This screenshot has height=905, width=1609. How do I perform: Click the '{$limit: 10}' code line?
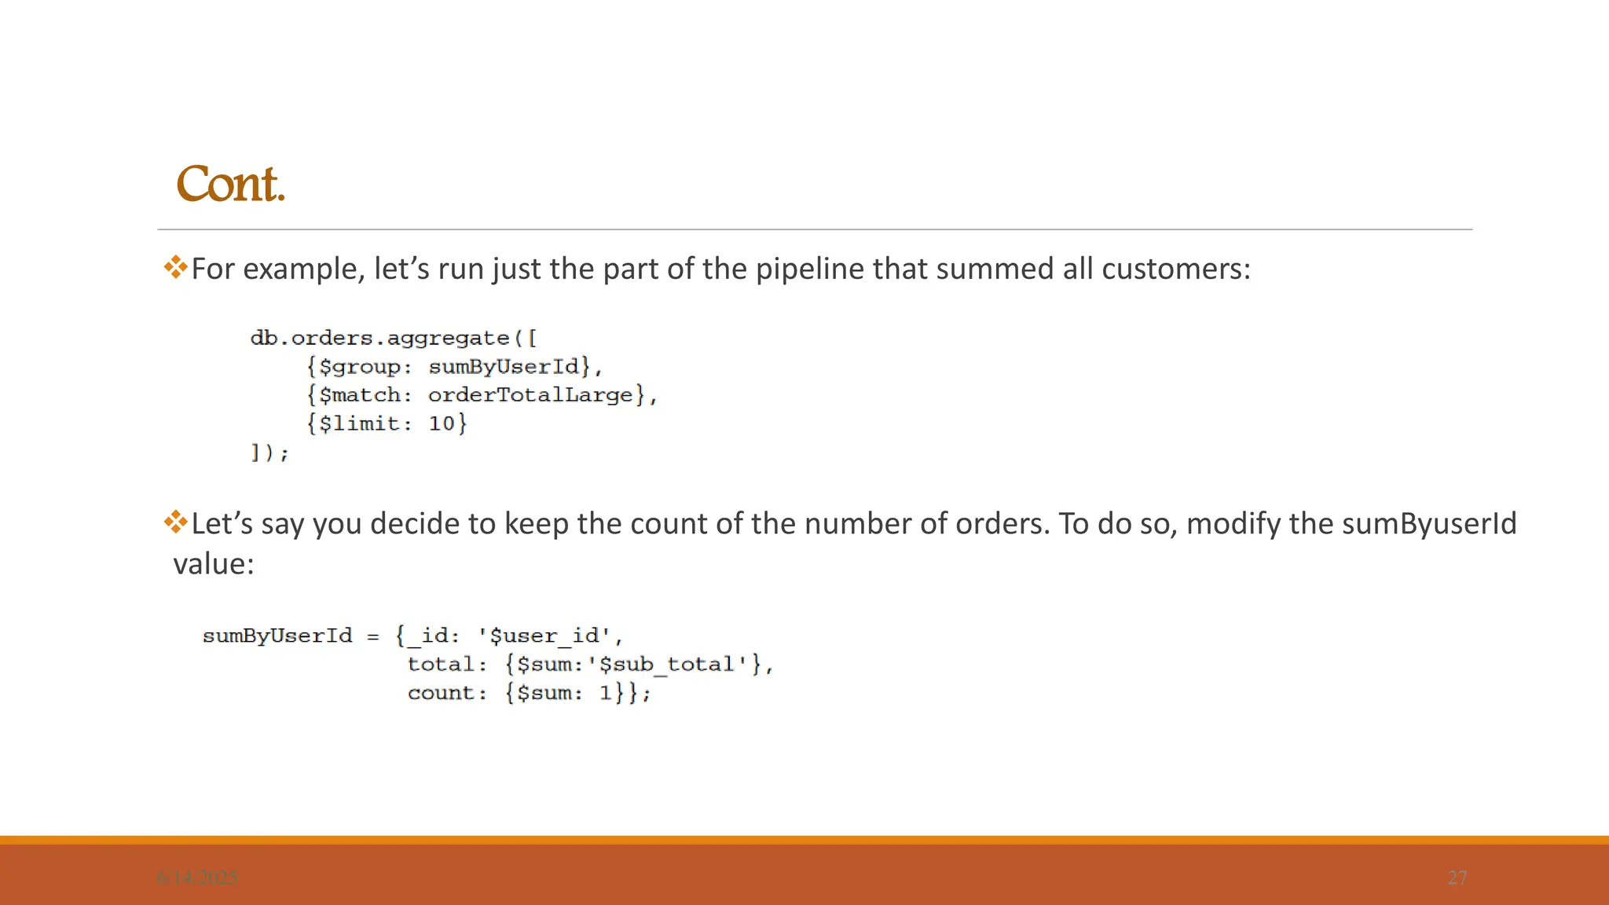coord(387,424)
